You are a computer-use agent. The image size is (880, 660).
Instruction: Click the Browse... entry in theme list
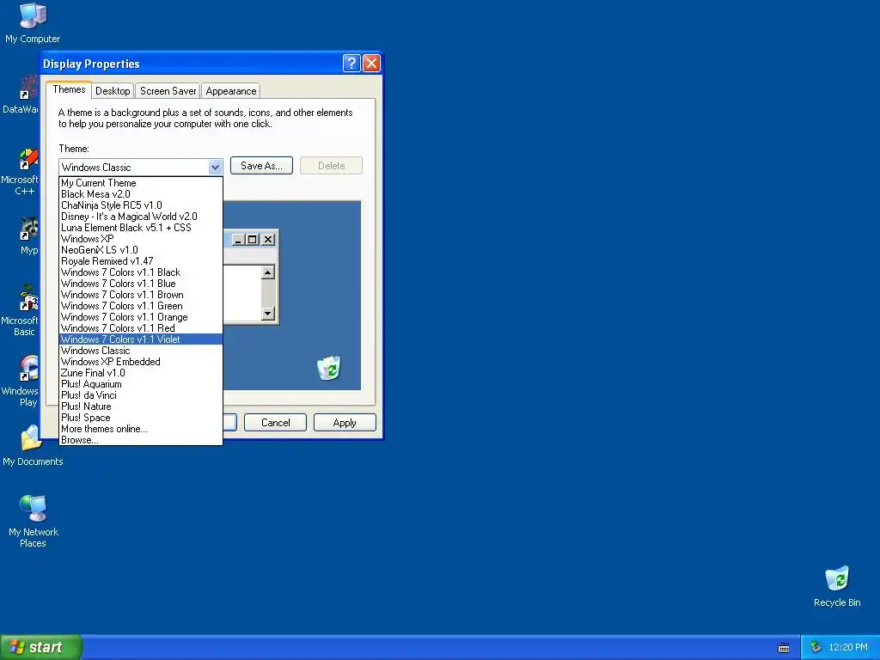click(x=141, y=440)
